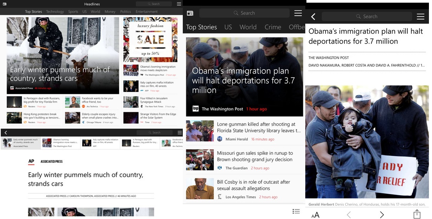Share the article via share icon
The image size is (432, 219).
(x=417, y=214)
